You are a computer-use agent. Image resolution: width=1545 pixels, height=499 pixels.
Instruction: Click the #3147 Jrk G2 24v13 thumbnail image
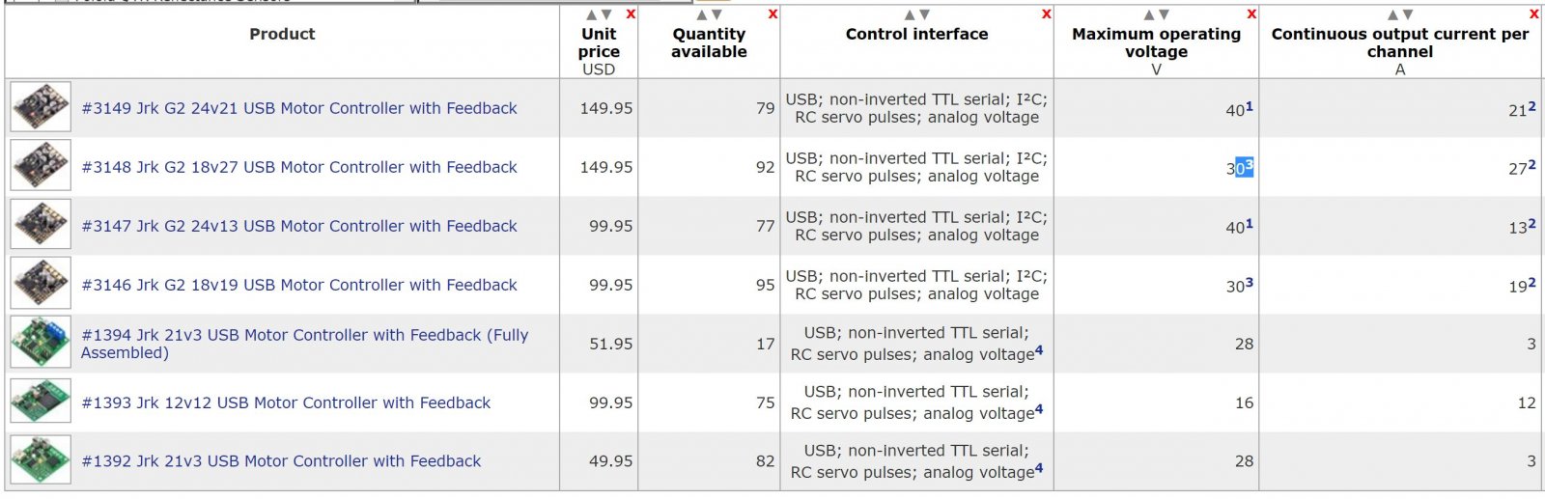click(41, 225)
